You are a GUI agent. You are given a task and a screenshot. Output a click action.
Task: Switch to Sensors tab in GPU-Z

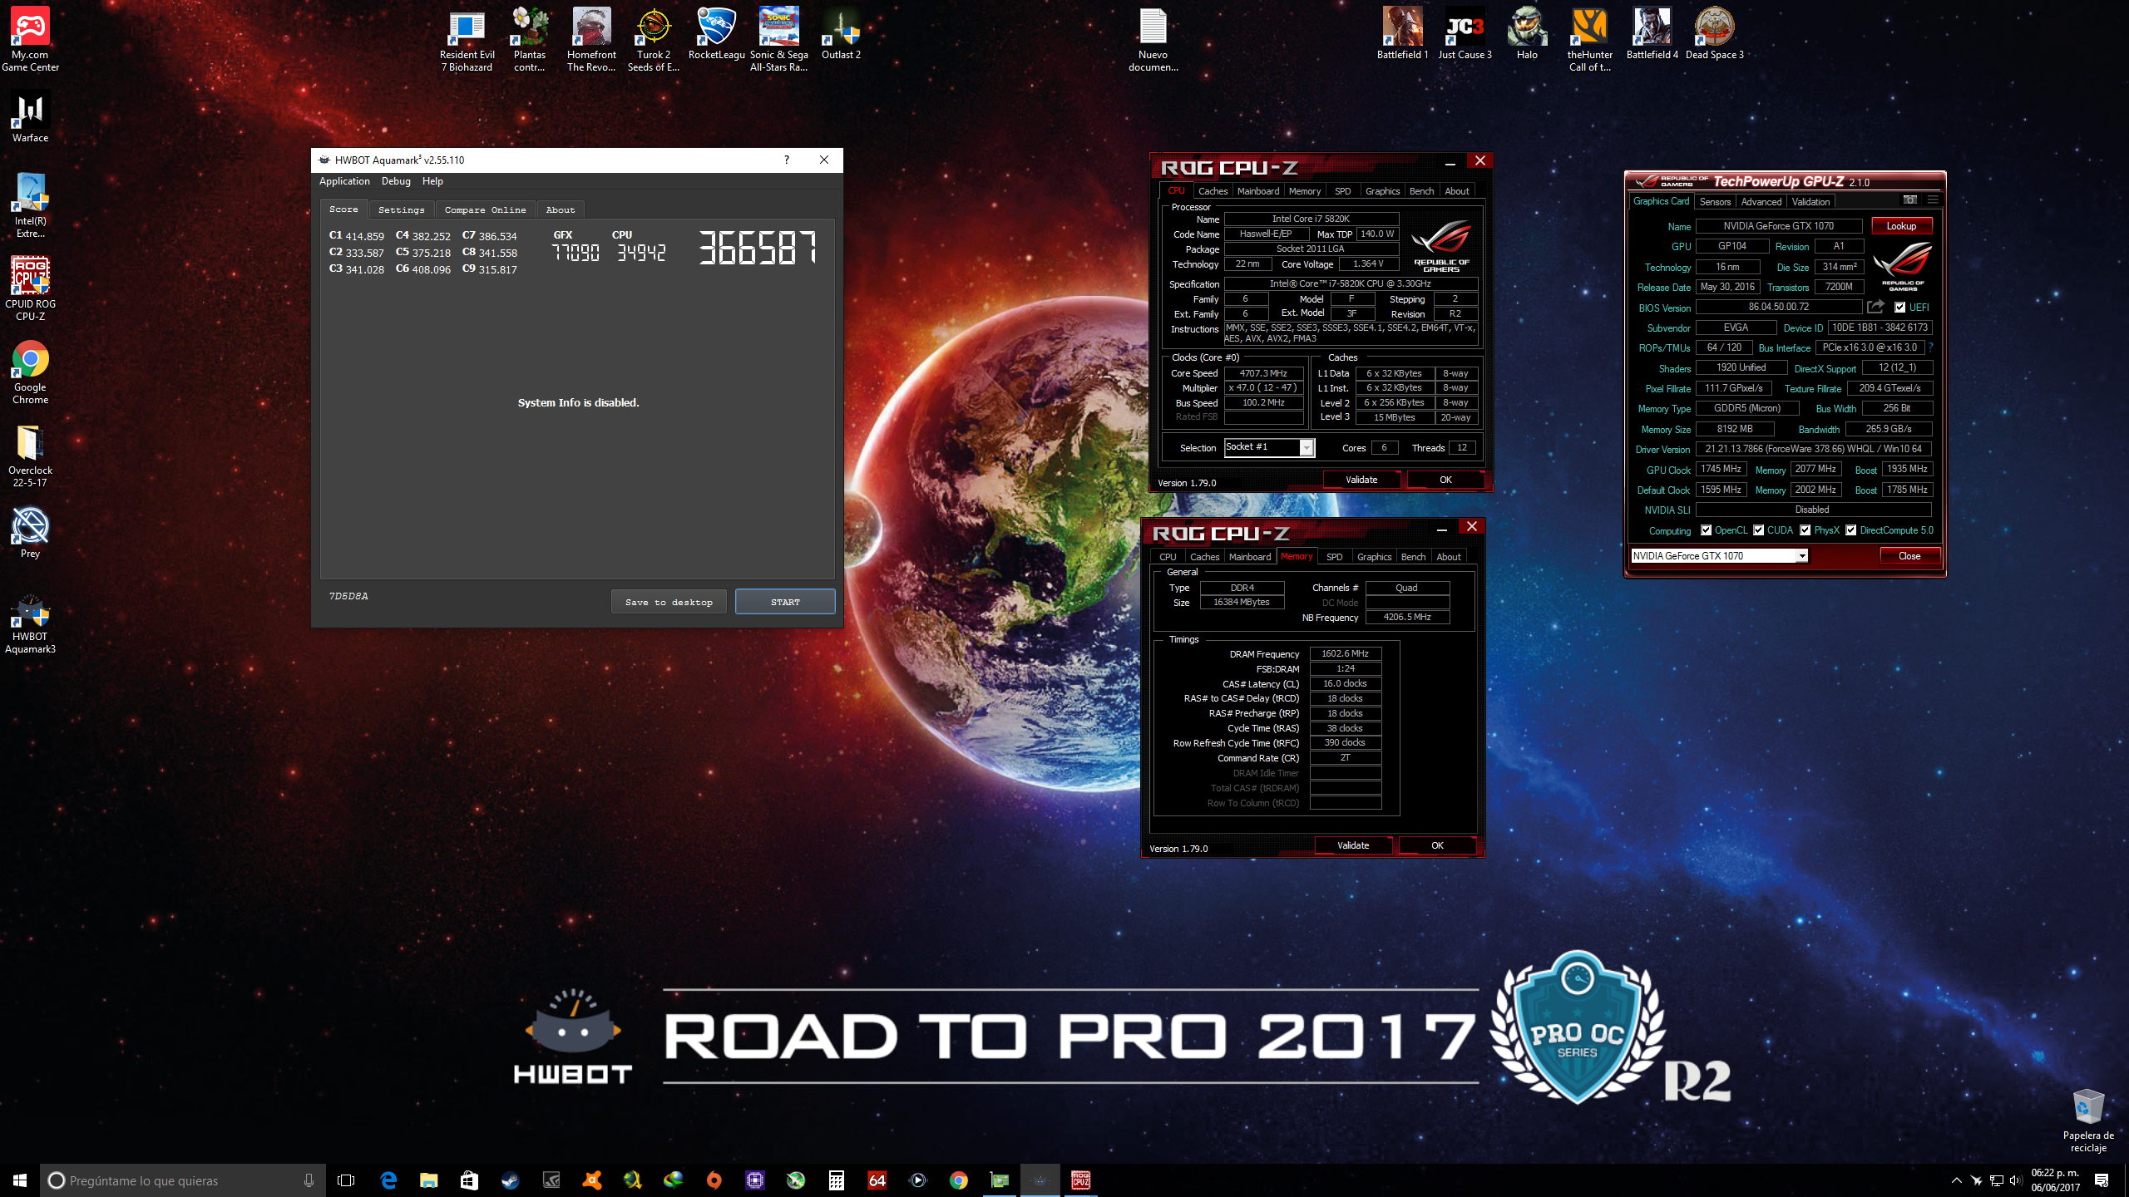pyautogui.click(x=1715, y=202)
